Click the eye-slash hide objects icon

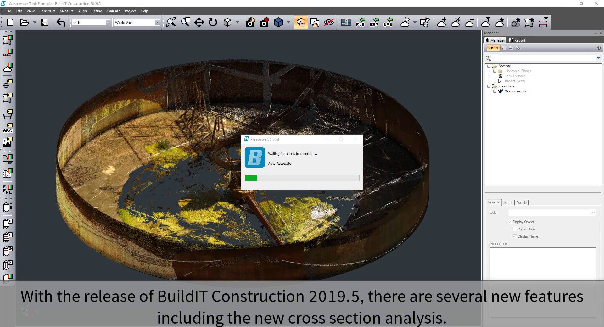(328, 22)
